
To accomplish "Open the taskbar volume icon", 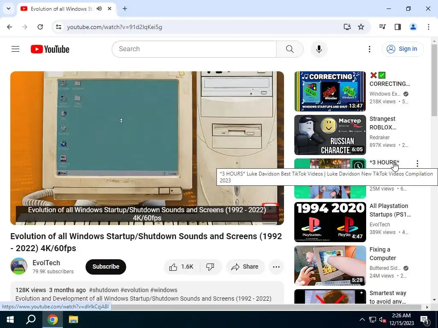I will tap(382, 319).
